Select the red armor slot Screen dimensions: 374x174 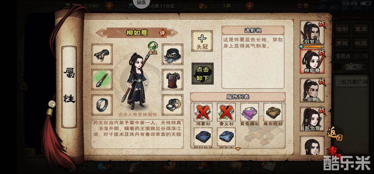pos(173,79)
